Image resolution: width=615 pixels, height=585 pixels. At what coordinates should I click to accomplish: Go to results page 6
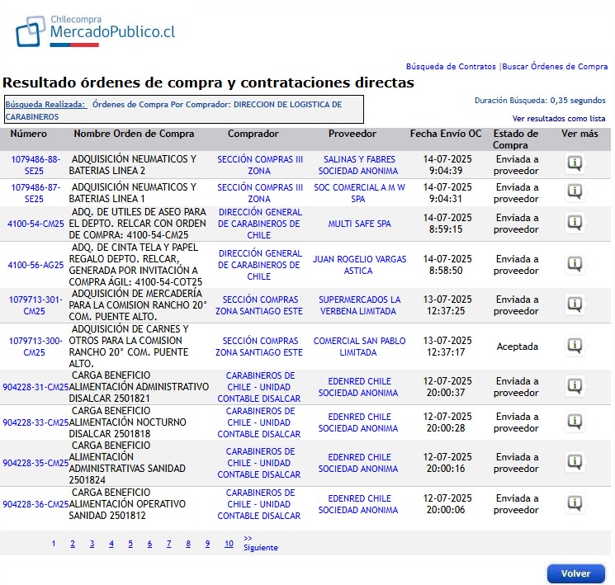click(x=149, y=544)
